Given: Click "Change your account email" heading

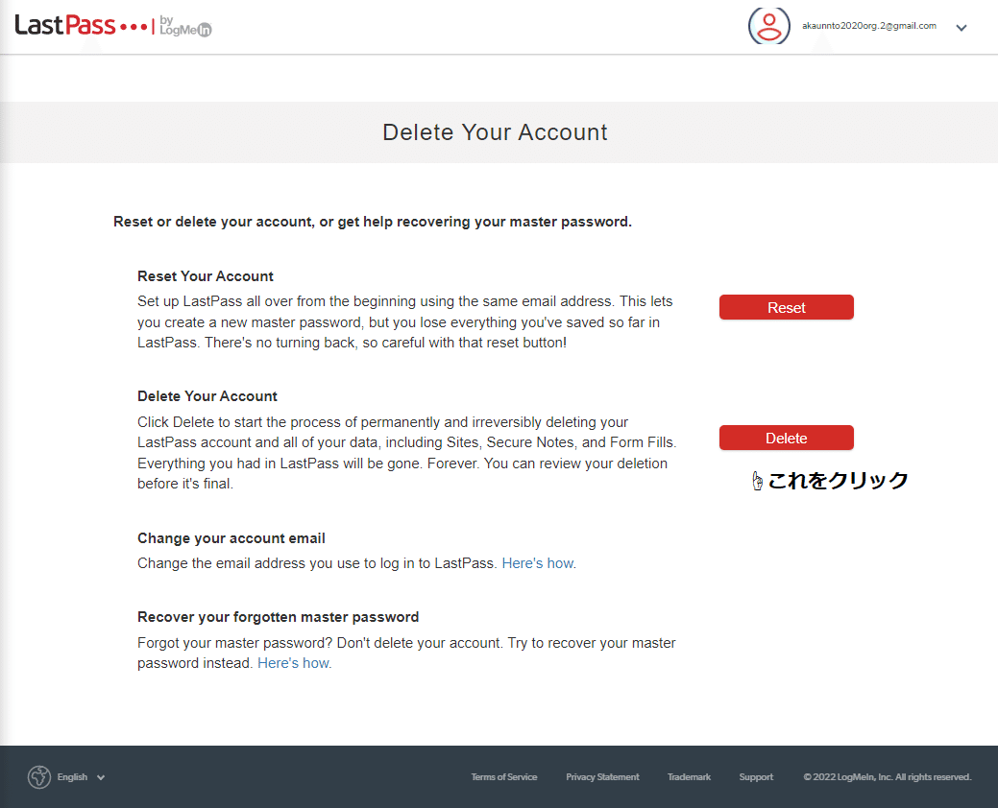Looking at the screenshot, I should click(231, 538).
